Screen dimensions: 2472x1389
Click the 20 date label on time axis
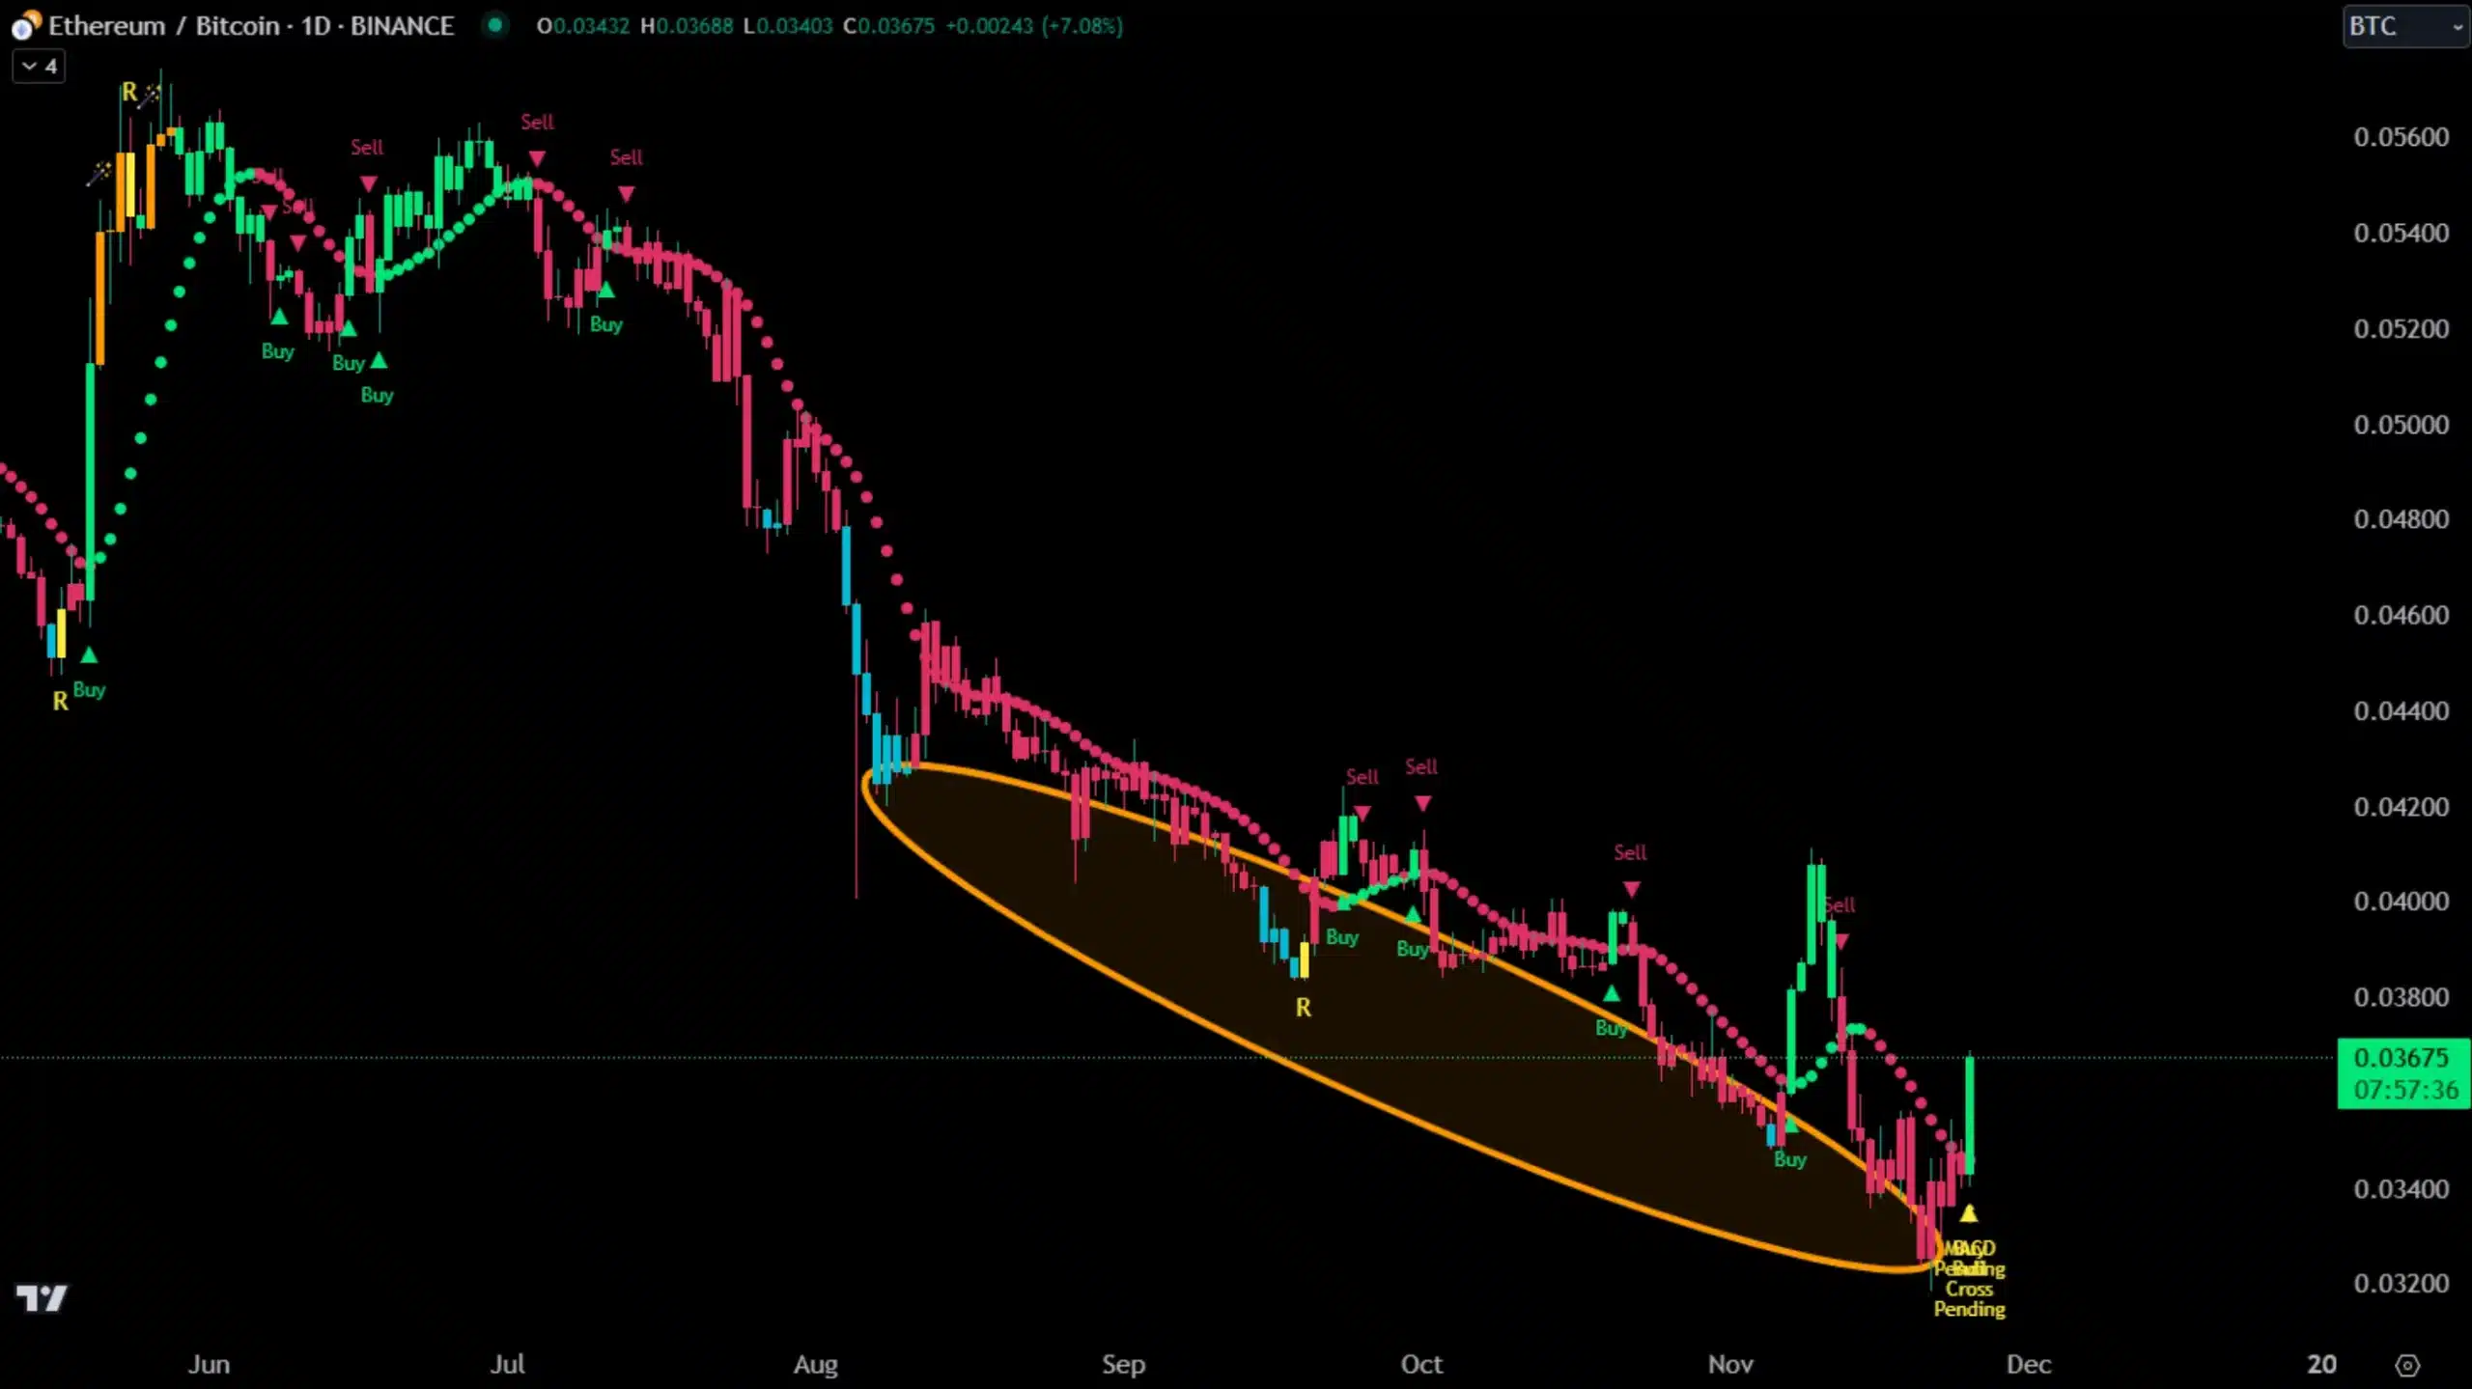coord(2321,1365)
